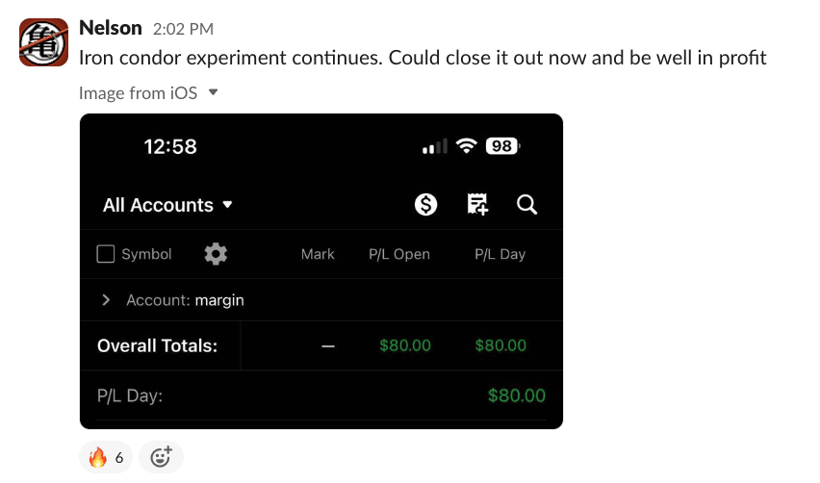The height and width of the screenshot is (483, 820).
Task: Open the All Accounts dropdown
Action: click(x=167, y=205)
